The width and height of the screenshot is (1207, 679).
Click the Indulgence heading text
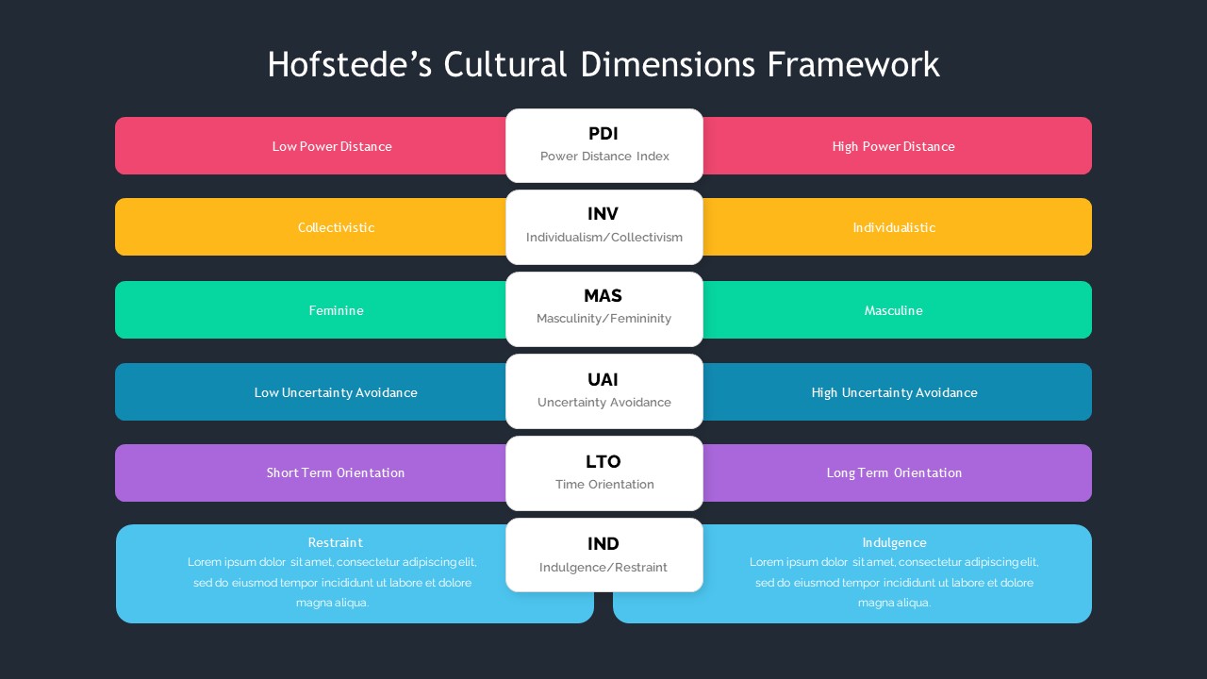pos(894,542)
